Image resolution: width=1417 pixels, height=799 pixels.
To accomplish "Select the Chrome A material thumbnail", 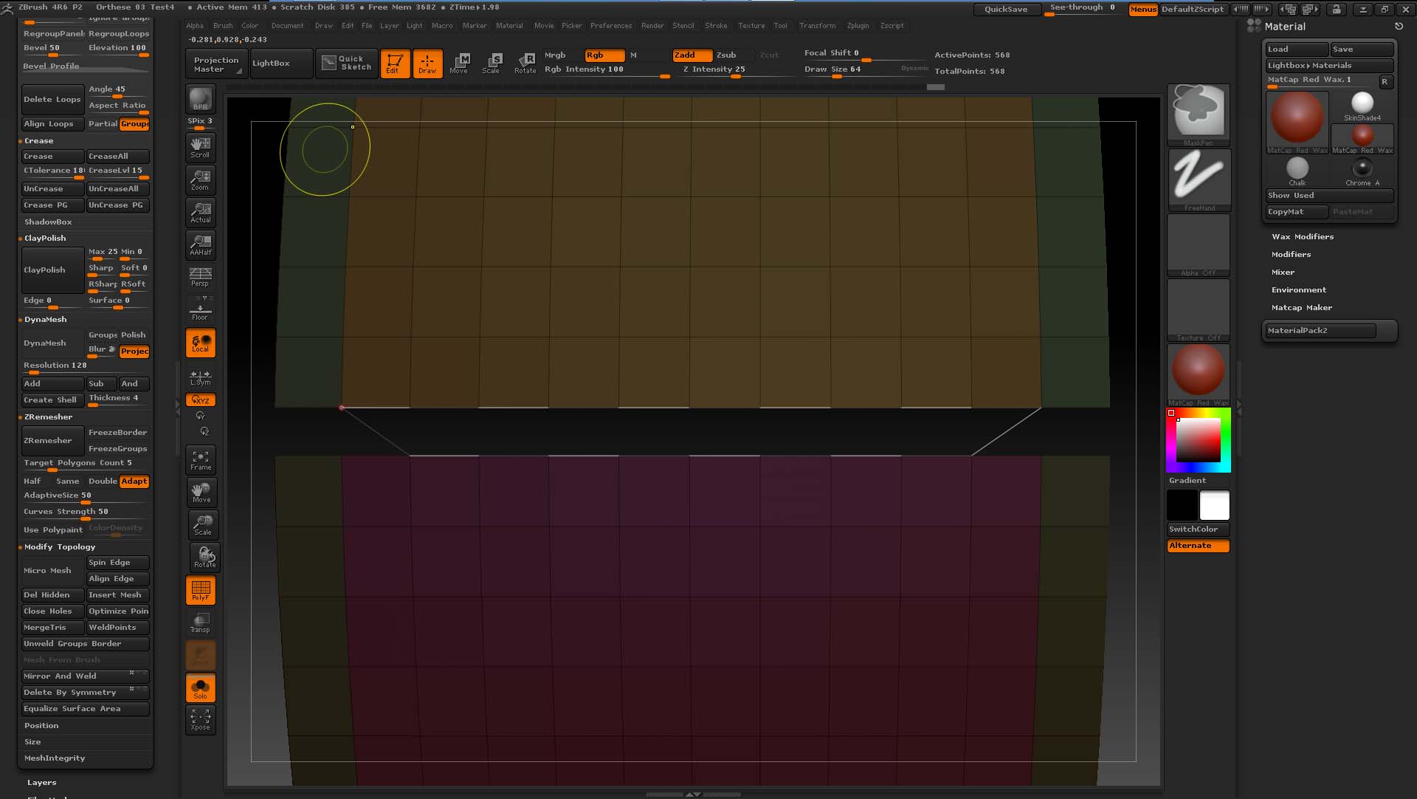I will 1362,171.
